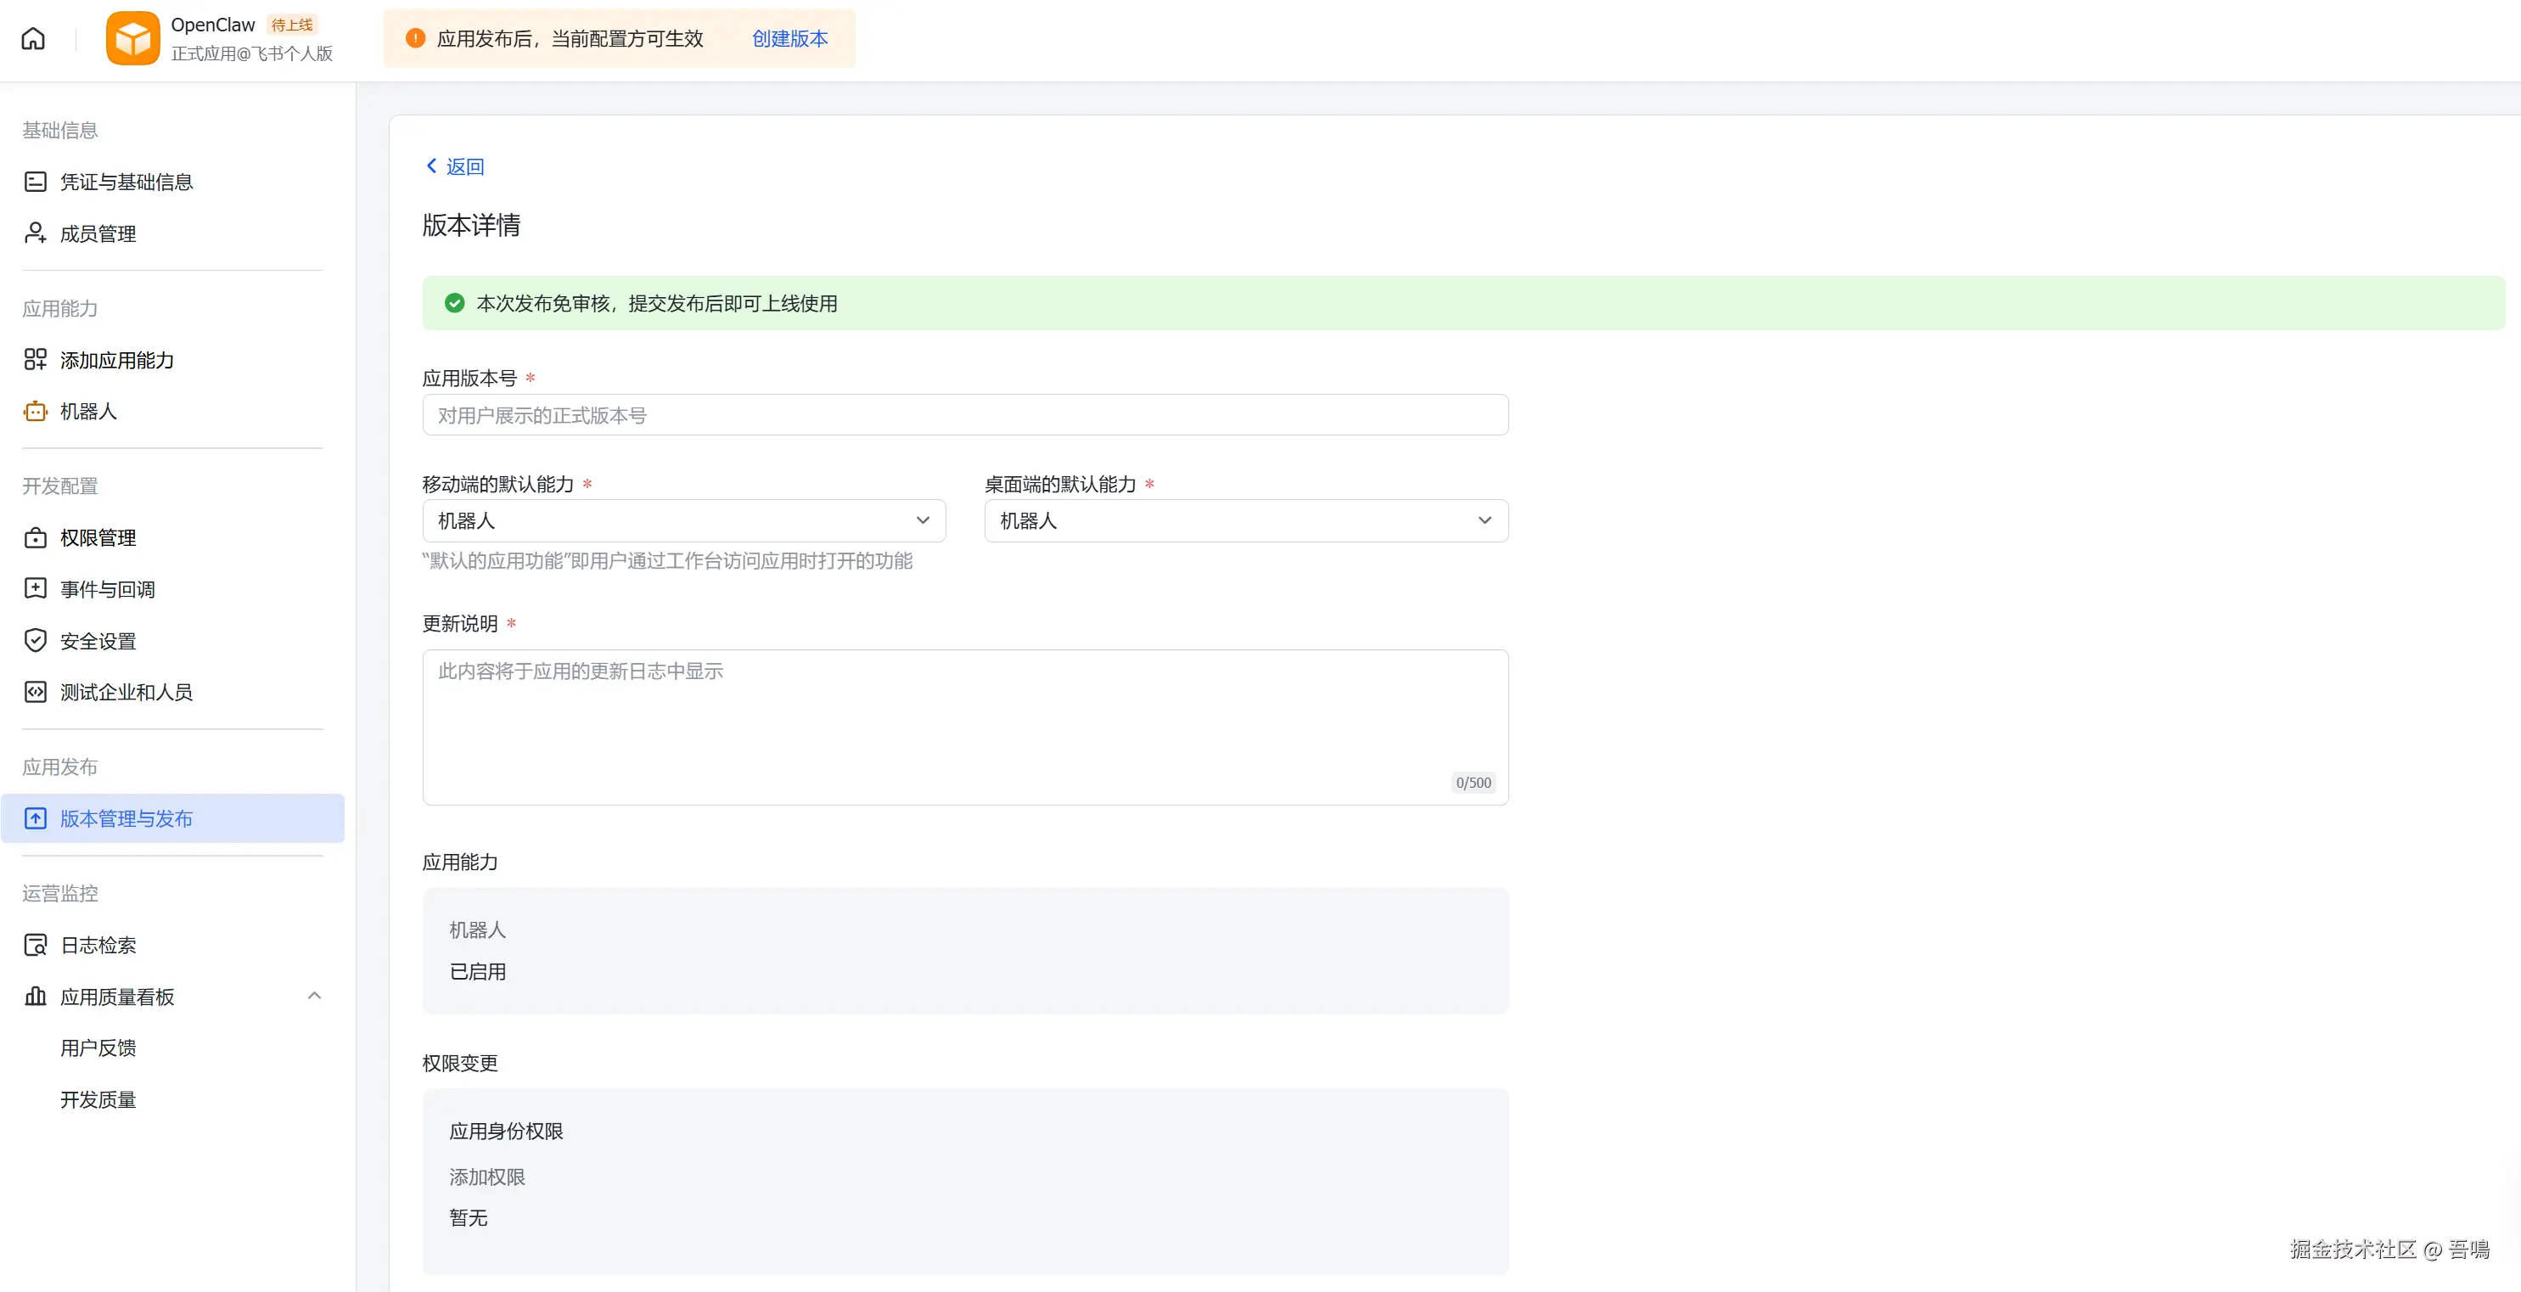
Task: Click the 创建版本 link in banner
Action: point(789,38)
